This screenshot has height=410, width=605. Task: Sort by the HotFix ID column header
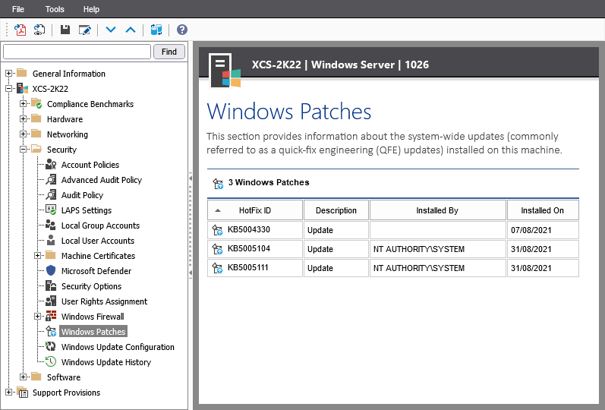point(255,210)
